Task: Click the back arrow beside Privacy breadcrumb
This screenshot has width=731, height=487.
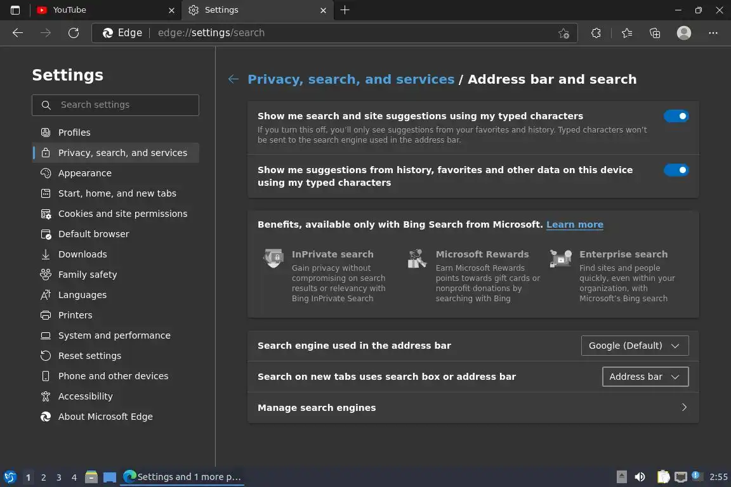Action: coord(234,79)
